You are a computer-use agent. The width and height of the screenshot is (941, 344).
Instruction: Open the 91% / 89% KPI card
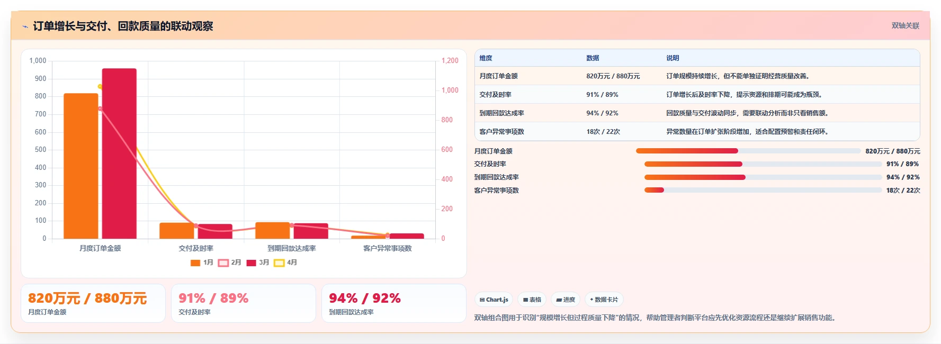click(x=244, y=303)
